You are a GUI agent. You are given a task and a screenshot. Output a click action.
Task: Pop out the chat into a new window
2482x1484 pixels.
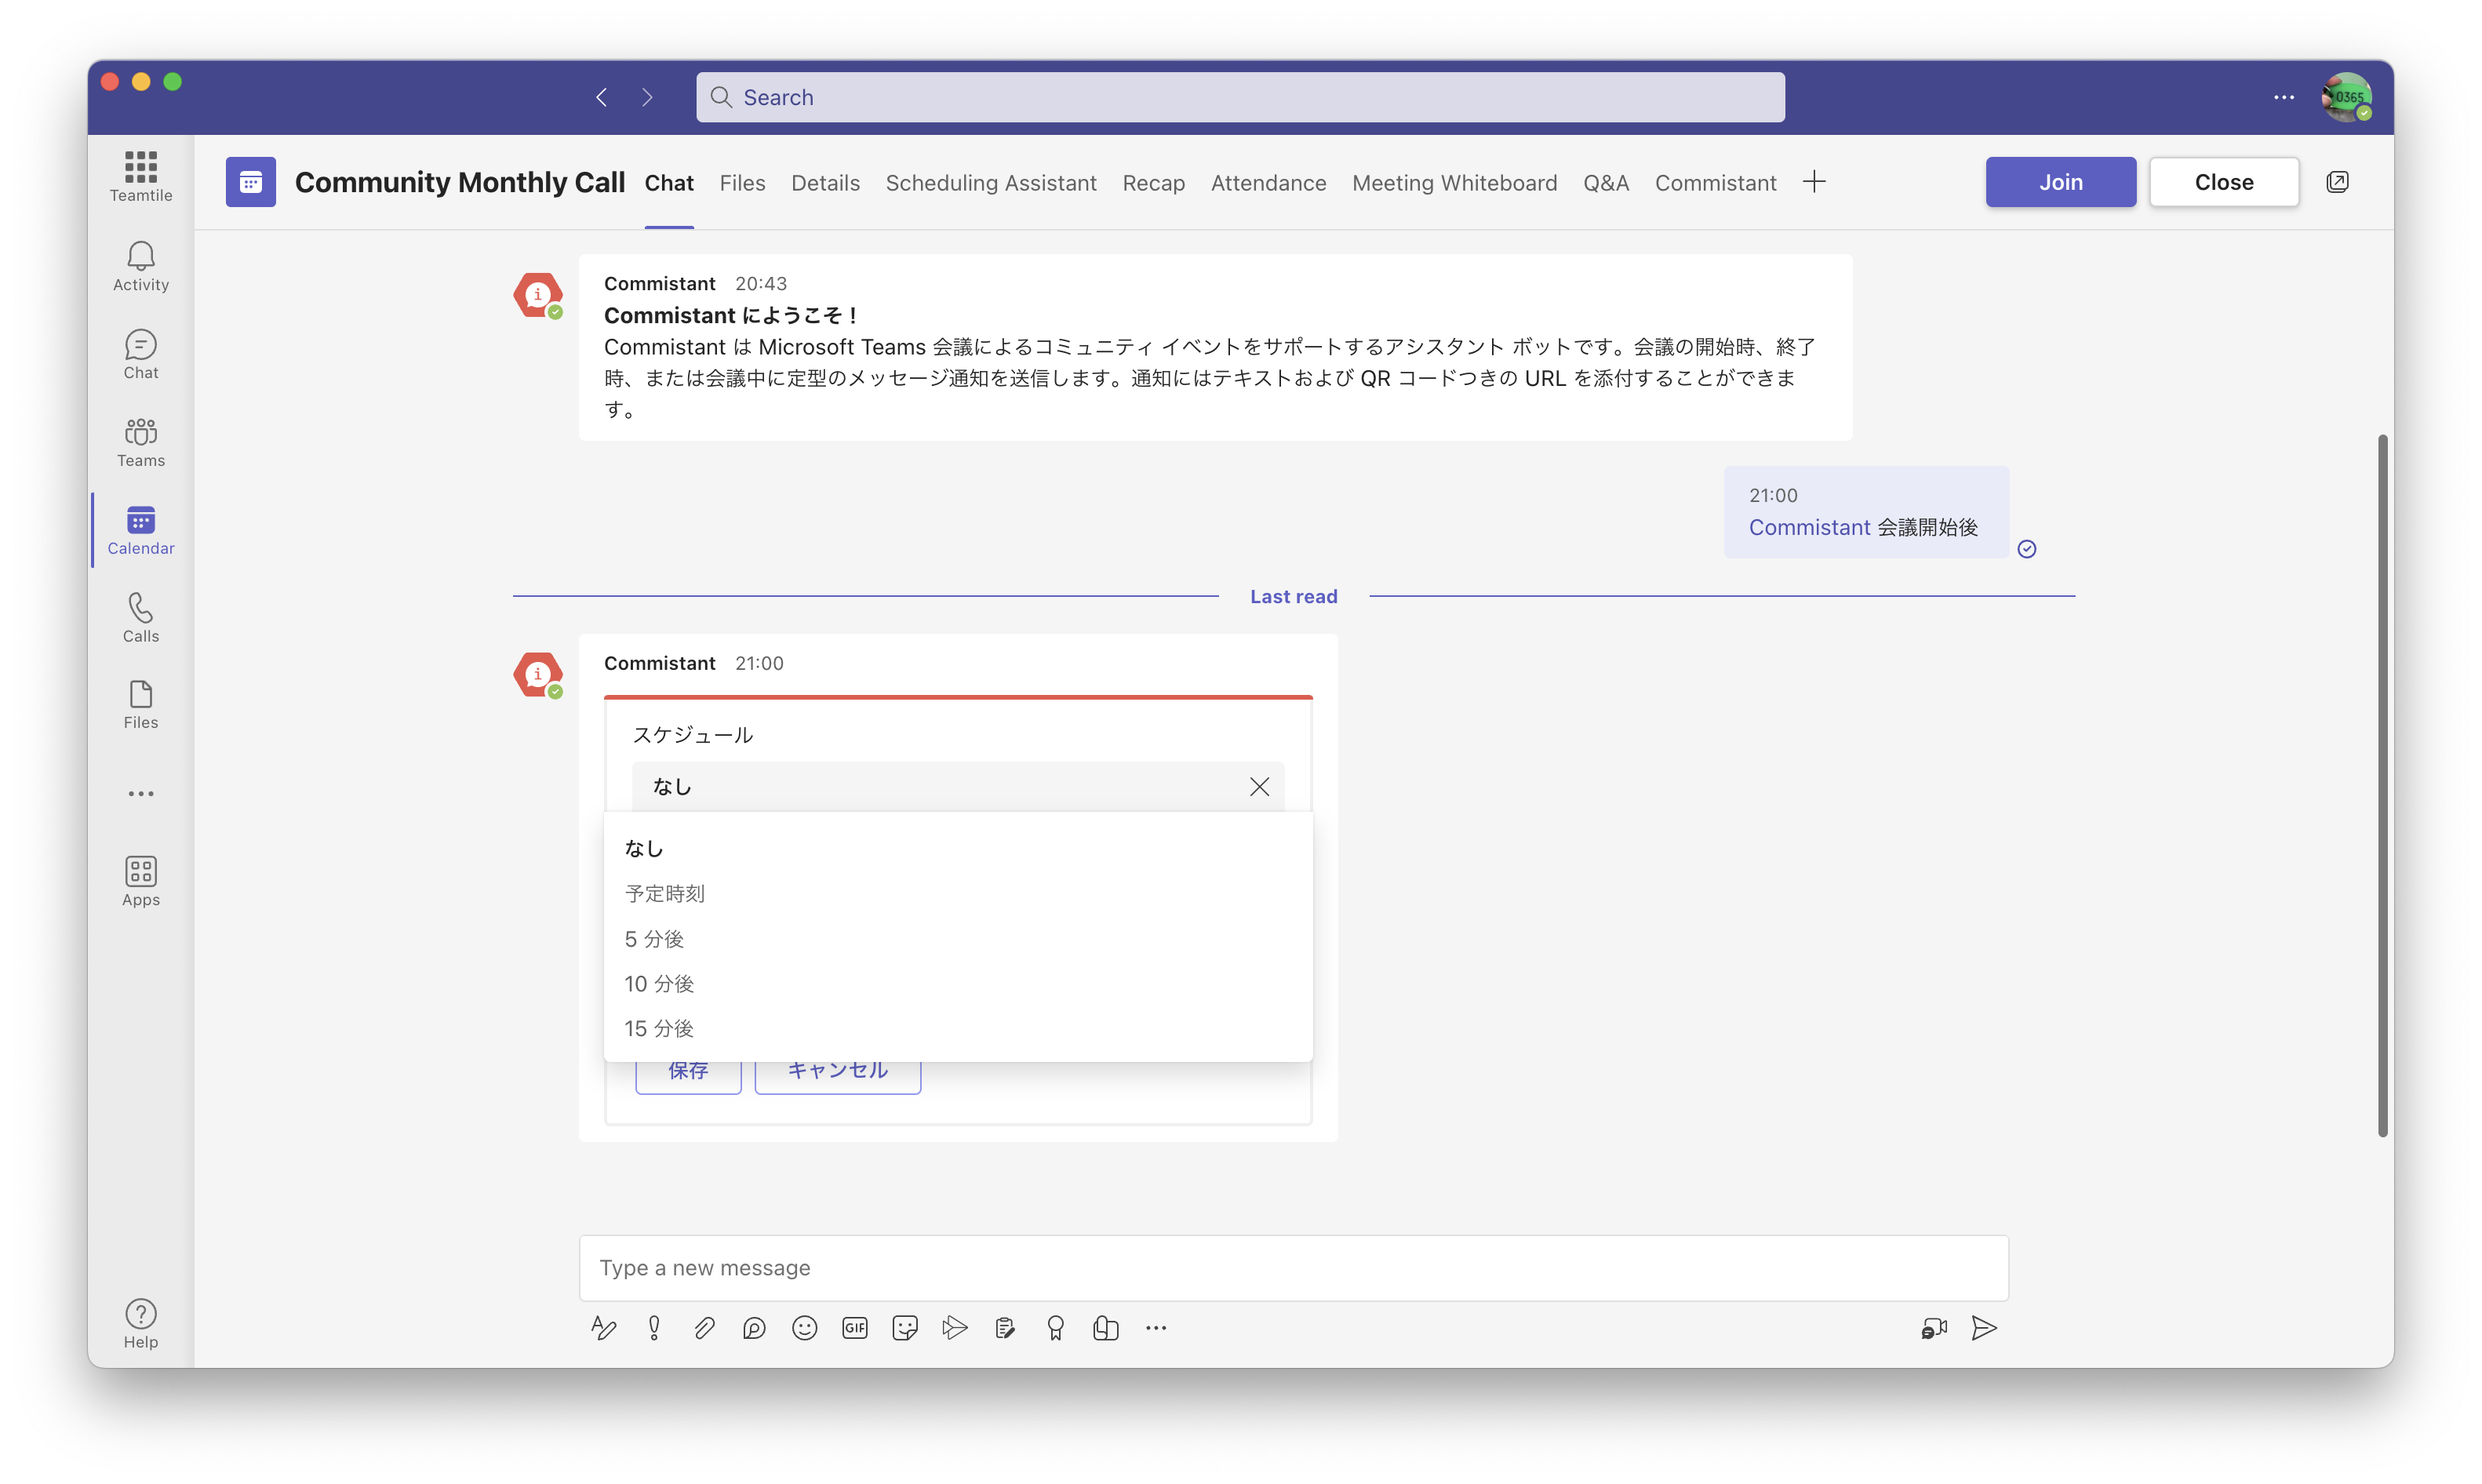click(x=2338, y=182)
